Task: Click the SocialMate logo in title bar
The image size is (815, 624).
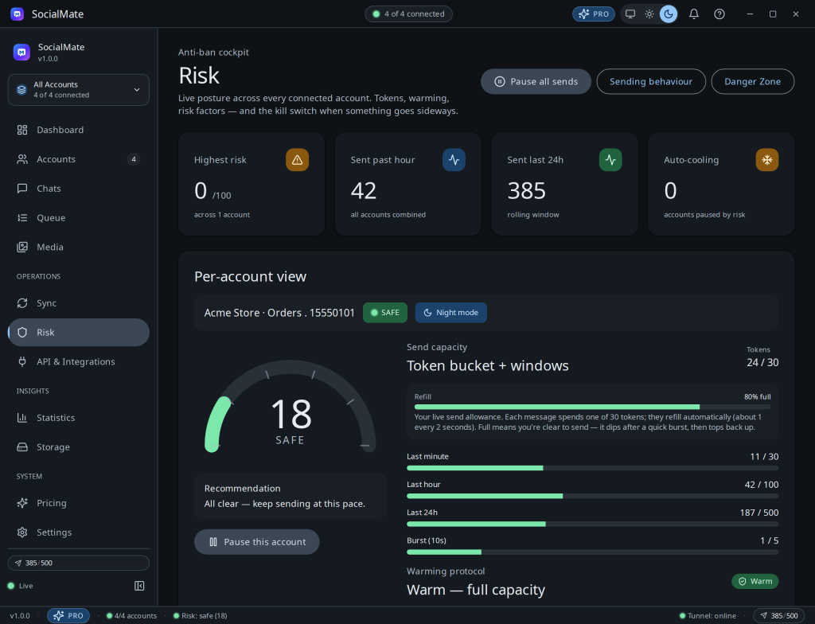Action: coord(18,14)
